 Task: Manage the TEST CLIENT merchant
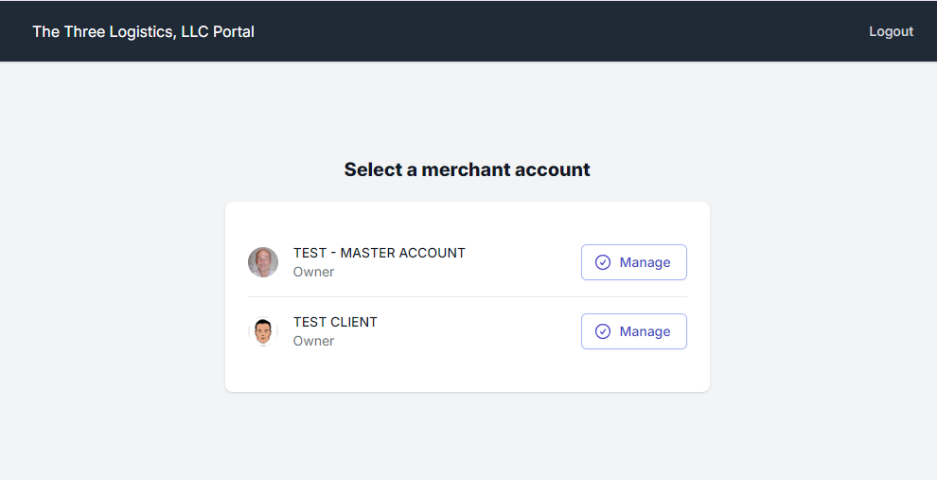(633, 331)
